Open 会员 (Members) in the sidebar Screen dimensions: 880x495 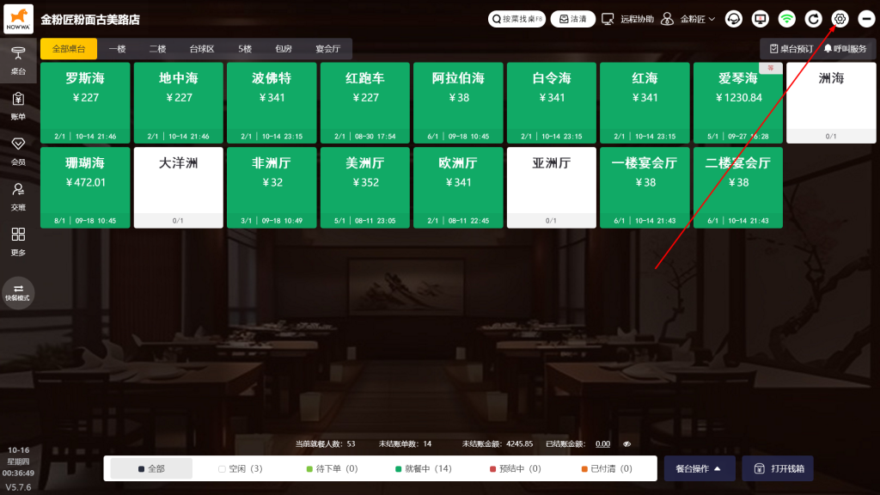point(18,150)
